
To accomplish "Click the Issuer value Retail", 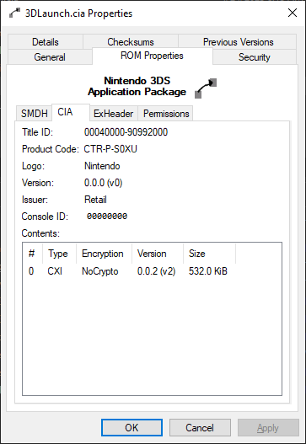I will [x=95, y=200].
